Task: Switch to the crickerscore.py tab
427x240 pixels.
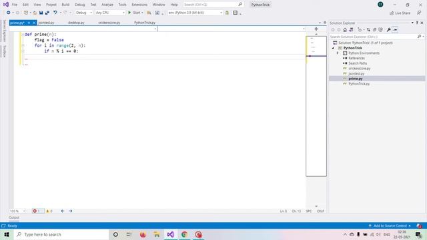Action: 109,23
